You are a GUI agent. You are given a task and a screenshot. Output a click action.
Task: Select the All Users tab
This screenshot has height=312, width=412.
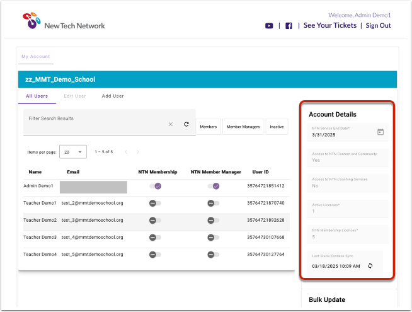tap(37, 96)
